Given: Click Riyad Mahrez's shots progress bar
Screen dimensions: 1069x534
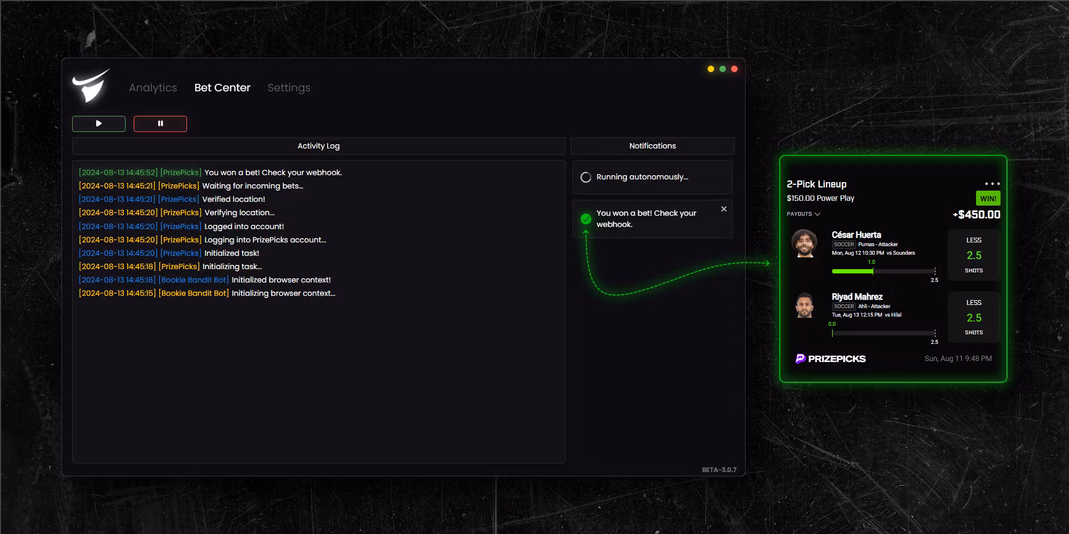Looking at the screenshot, I should pos(884,333).
